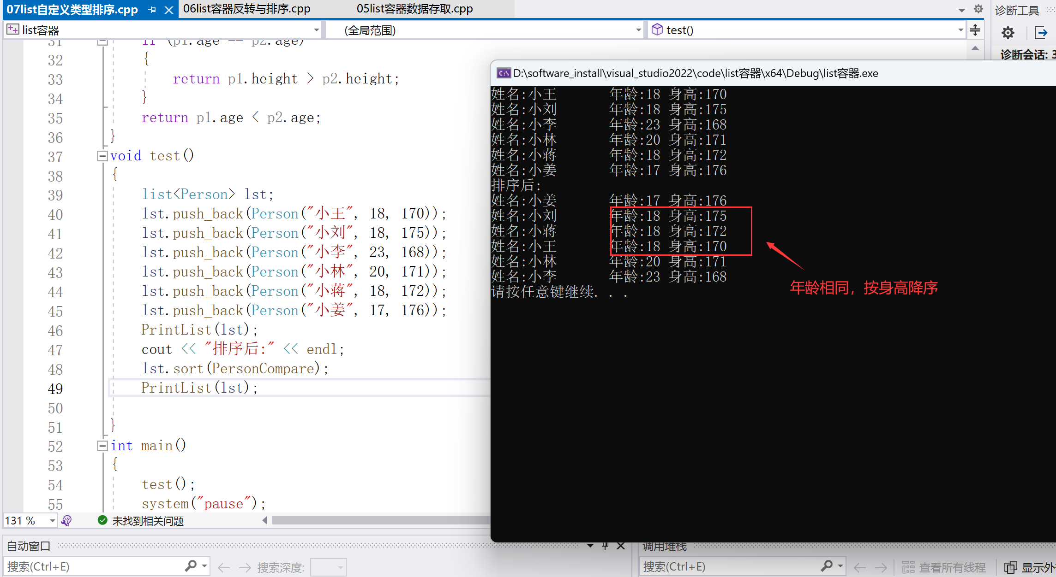
Task: Click the diagnostic tools export arrow icon
Action: (1041, 32)
